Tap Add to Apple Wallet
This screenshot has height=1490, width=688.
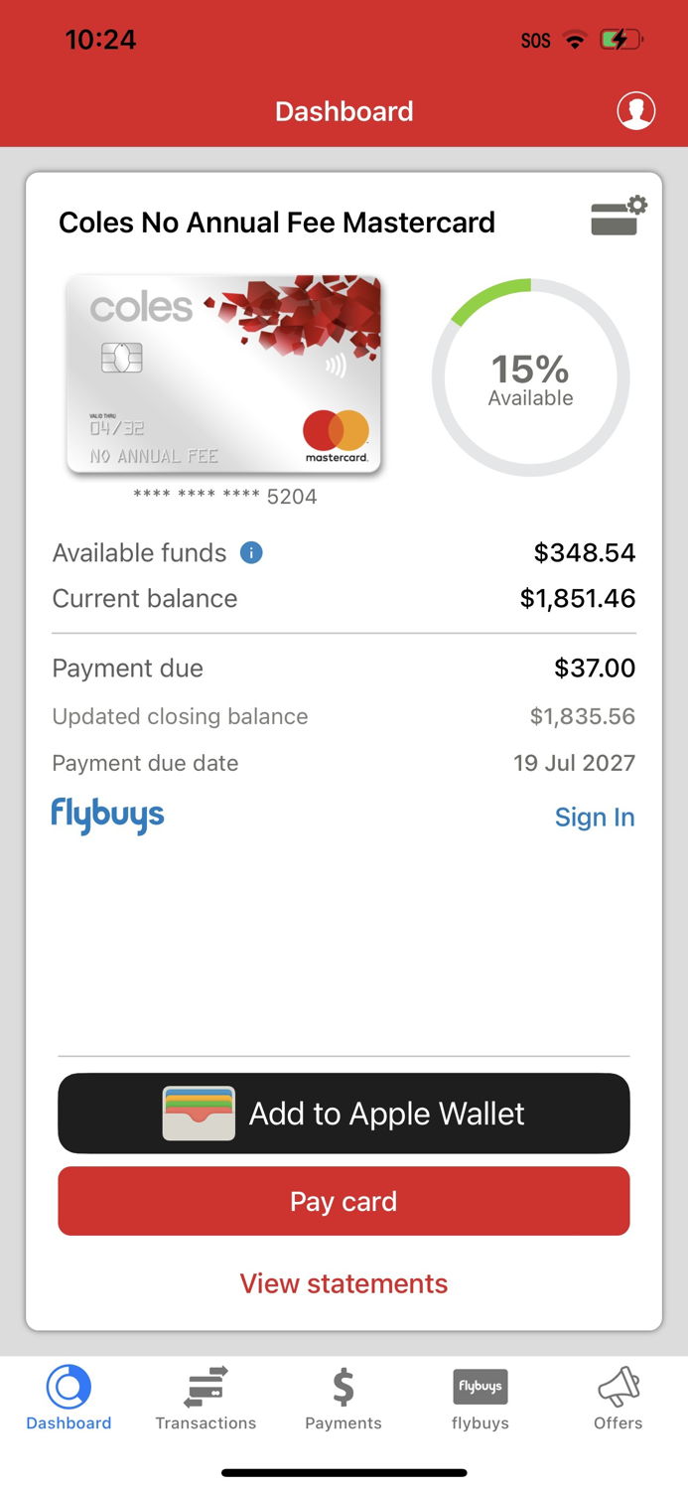344,1114
